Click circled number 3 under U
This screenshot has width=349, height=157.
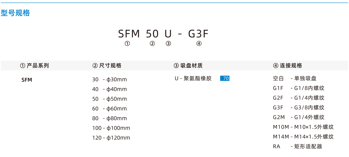tap(168, 44)
